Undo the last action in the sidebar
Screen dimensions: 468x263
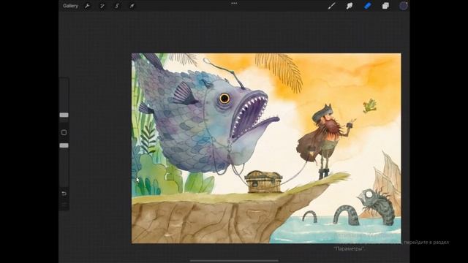click(64, 193)
